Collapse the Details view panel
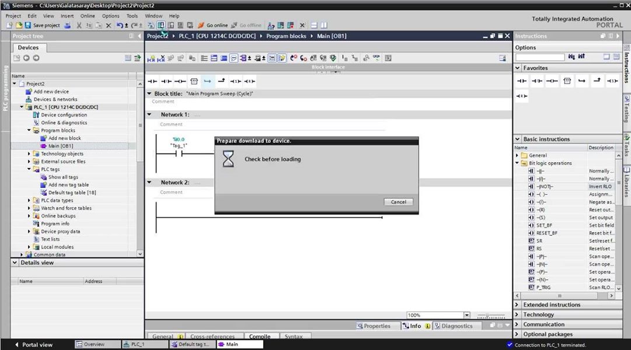 tap(15, 262)
